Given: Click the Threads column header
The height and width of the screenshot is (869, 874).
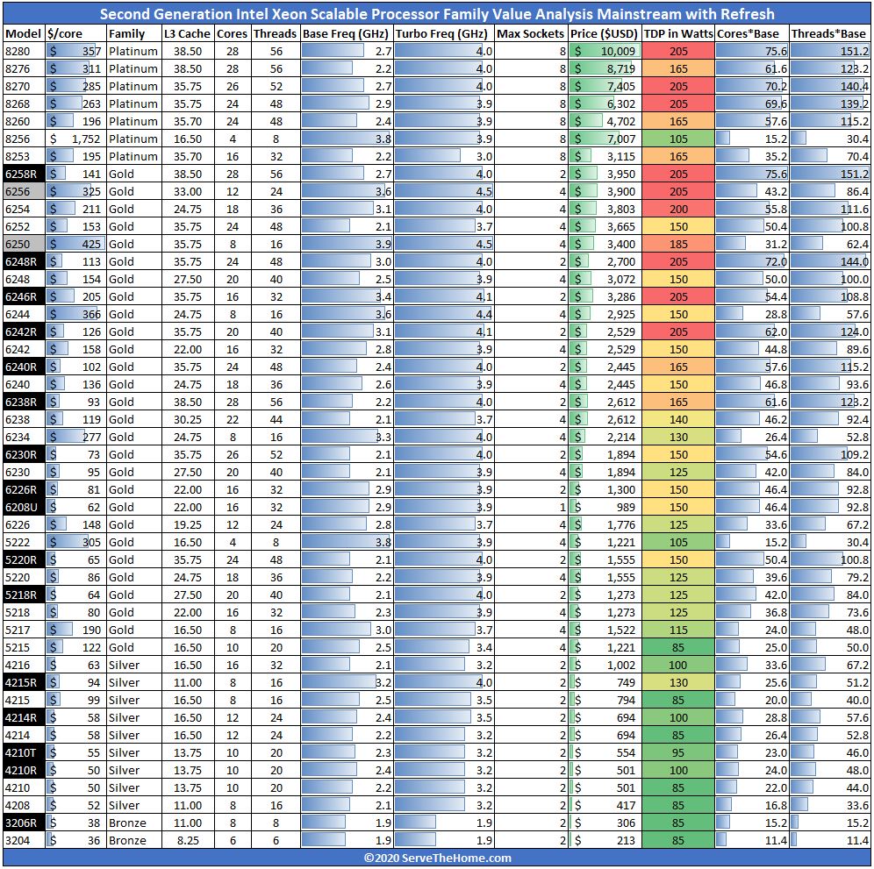Looking at the screenshot, I should coord(276,33).
